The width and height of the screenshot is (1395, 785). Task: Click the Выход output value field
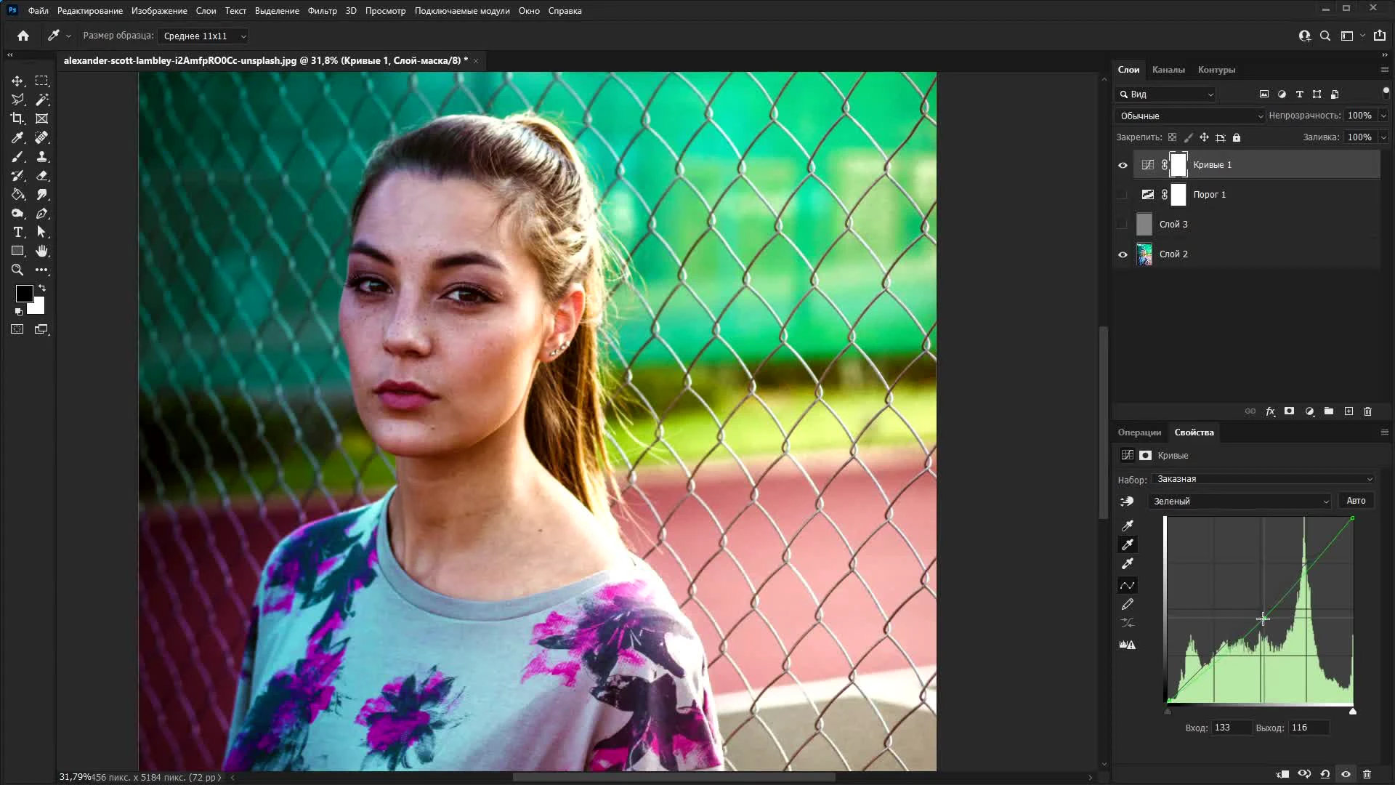(1309, 728)
